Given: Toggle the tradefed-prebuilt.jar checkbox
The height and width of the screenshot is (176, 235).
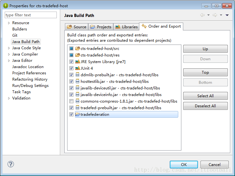Looking at the screenshot, I should [x=71, y=108].
